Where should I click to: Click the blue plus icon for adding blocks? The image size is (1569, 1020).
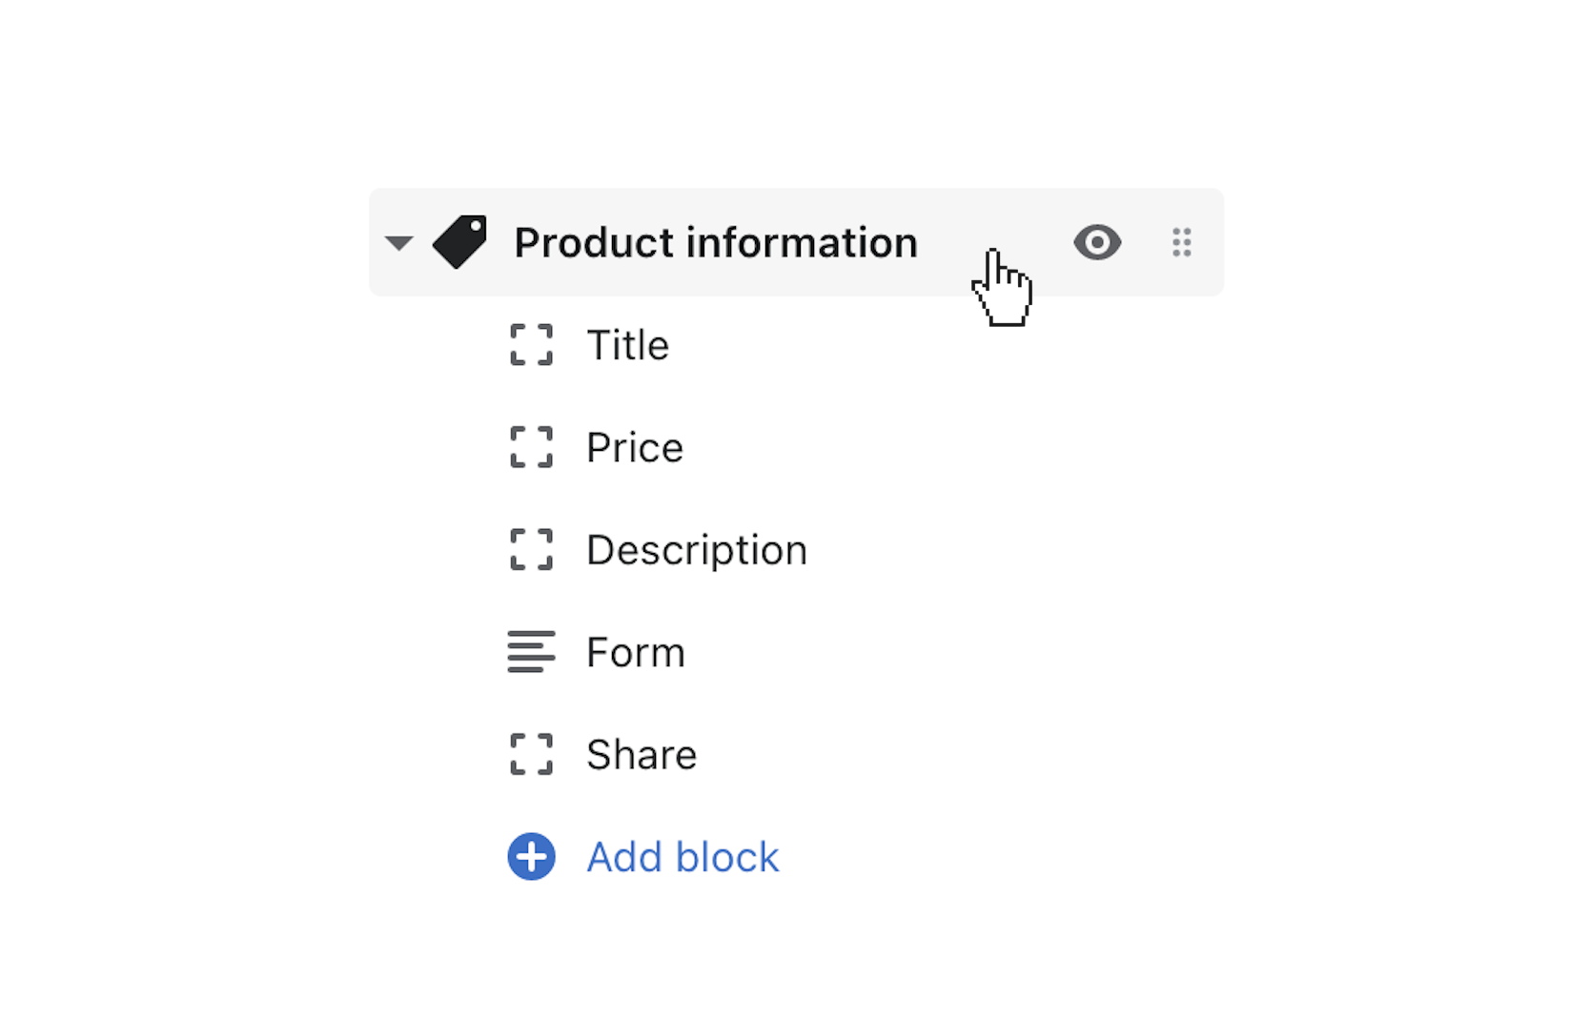click(531, 857)
